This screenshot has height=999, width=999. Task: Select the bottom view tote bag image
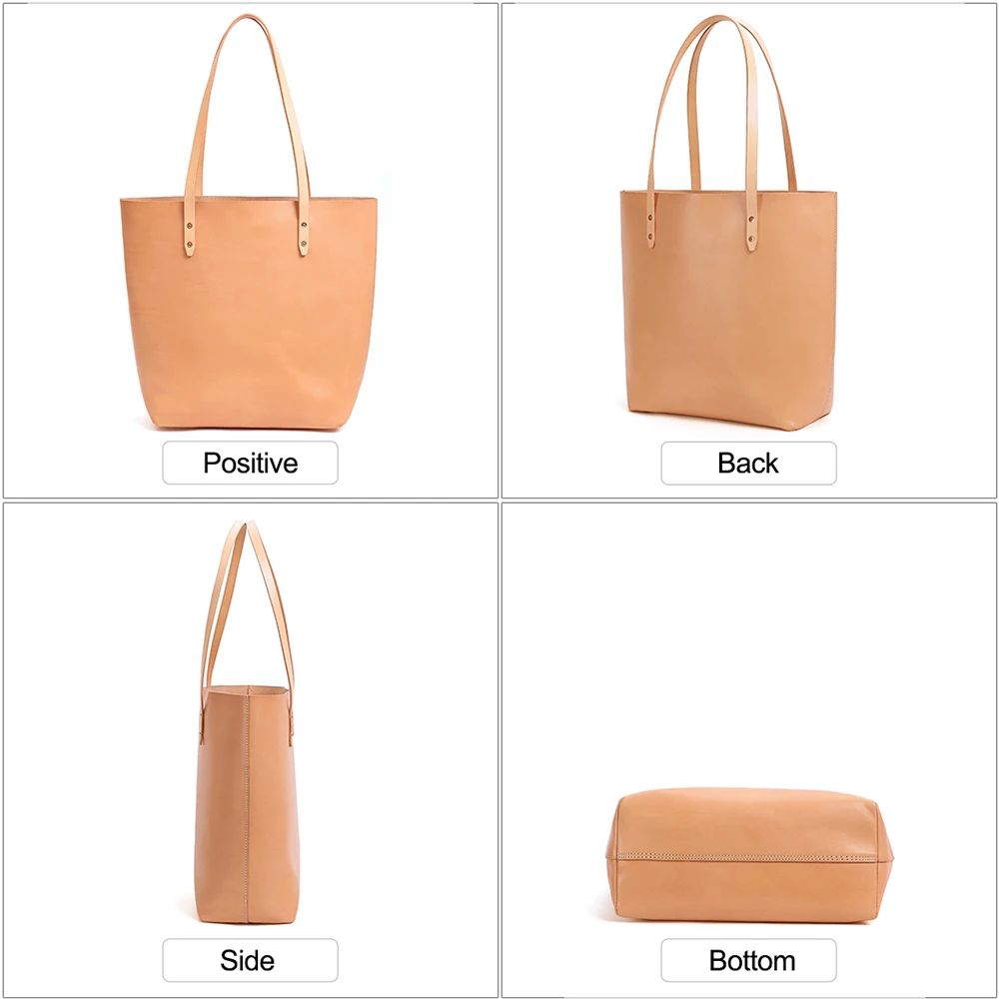pyautogui.click(x=748, y=855)
